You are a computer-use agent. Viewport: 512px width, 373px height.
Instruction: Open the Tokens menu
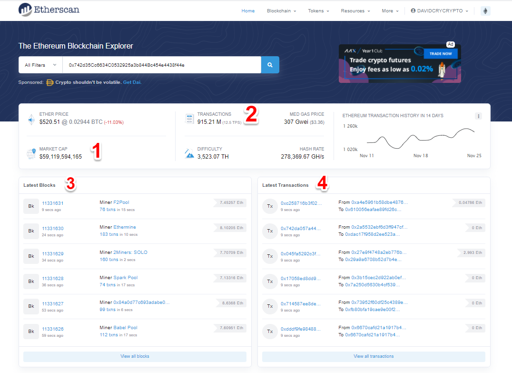pyautogui.click(x=318, y=10)
